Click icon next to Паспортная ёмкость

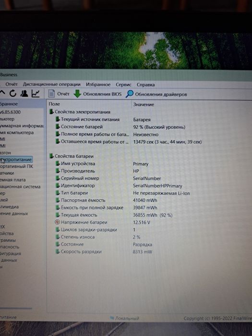click(x=58, y=200)
